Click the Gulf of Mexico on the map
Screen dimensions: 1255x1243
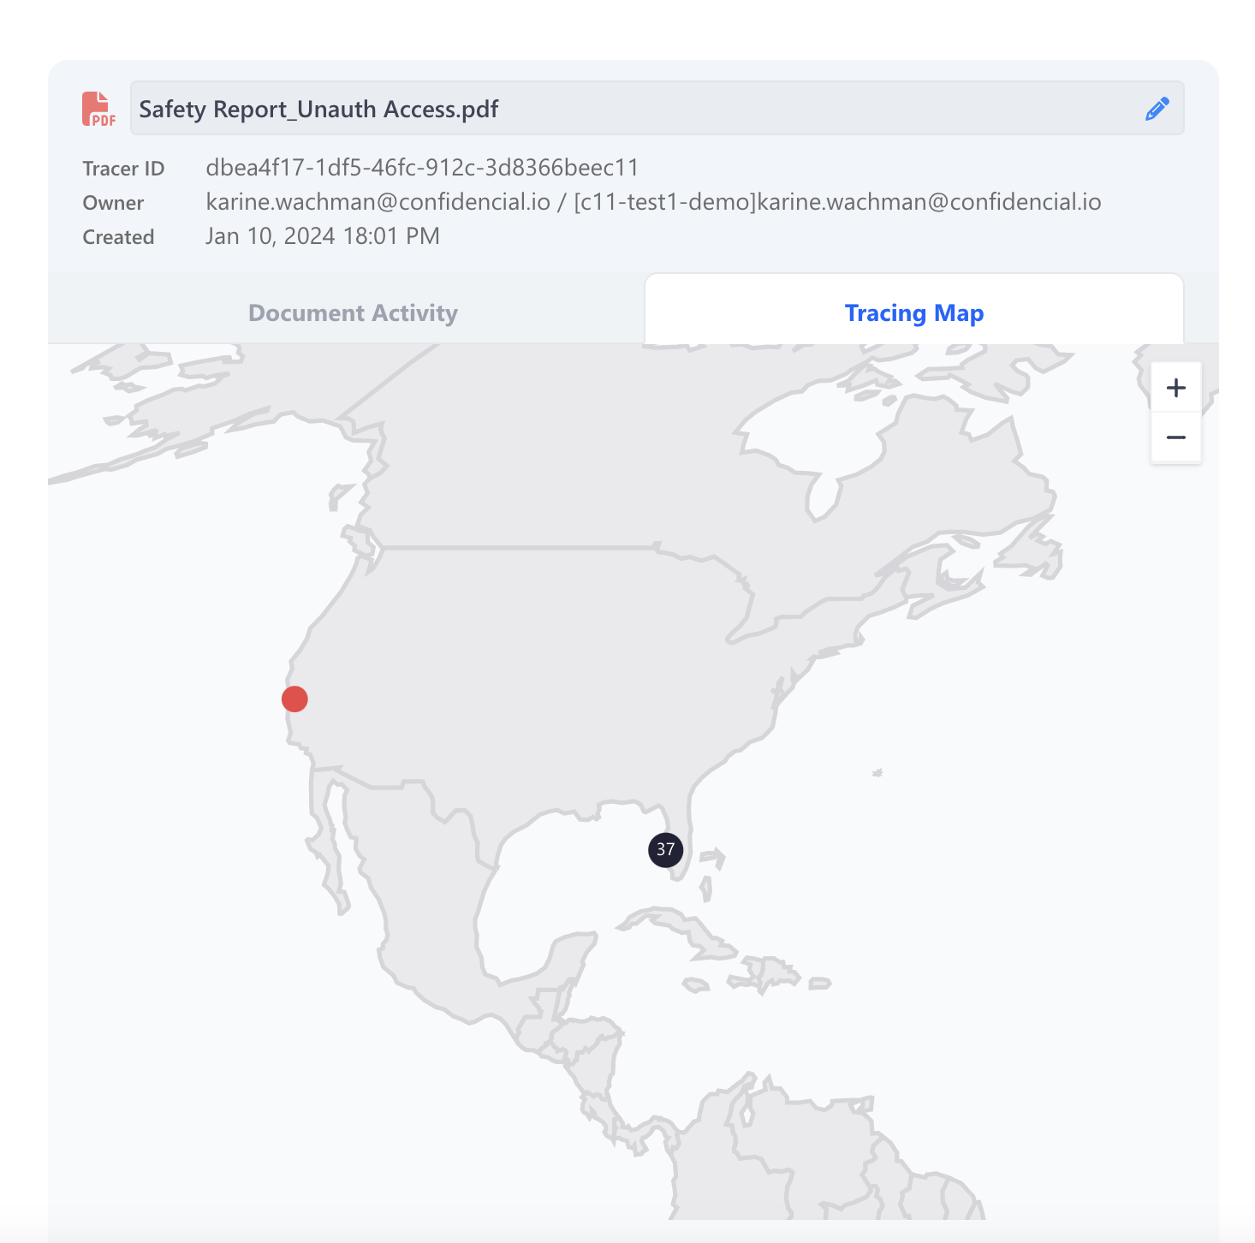click(565, 873)
